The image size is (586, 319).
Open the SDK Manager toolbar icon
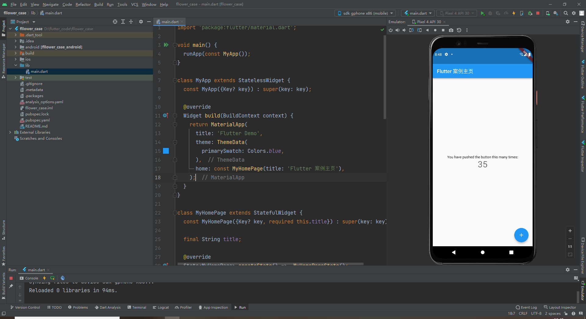pyautogui.click(x=556, y=13)
